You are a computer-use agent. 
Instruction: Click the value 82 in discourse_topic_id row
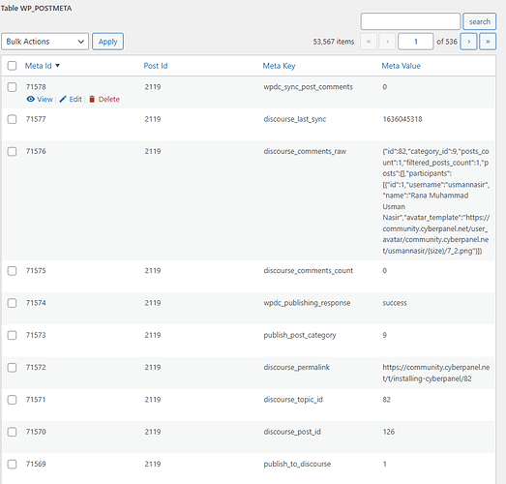387,400
